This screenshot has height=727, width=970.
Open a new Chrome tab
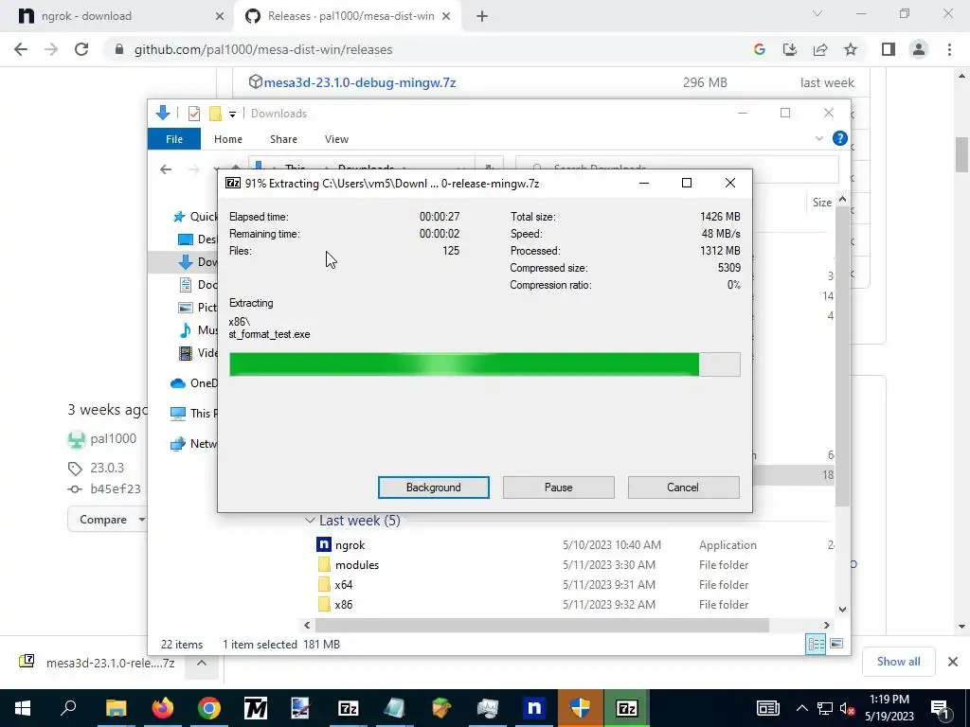coord(482,16)
